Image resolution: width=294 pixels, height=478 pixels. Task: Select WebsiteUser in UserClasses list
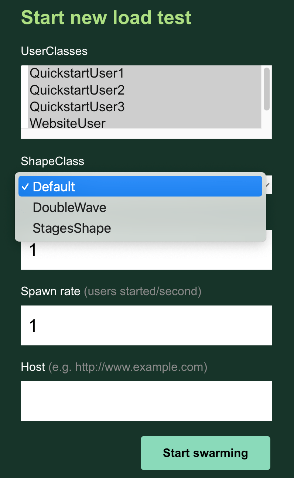[68, 123]
